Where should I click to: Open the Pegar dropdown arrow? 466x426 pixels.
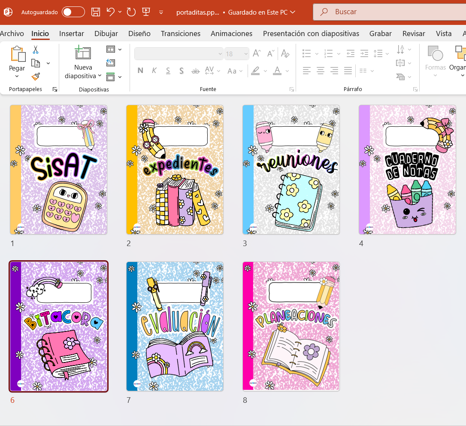tap(17, 76)
